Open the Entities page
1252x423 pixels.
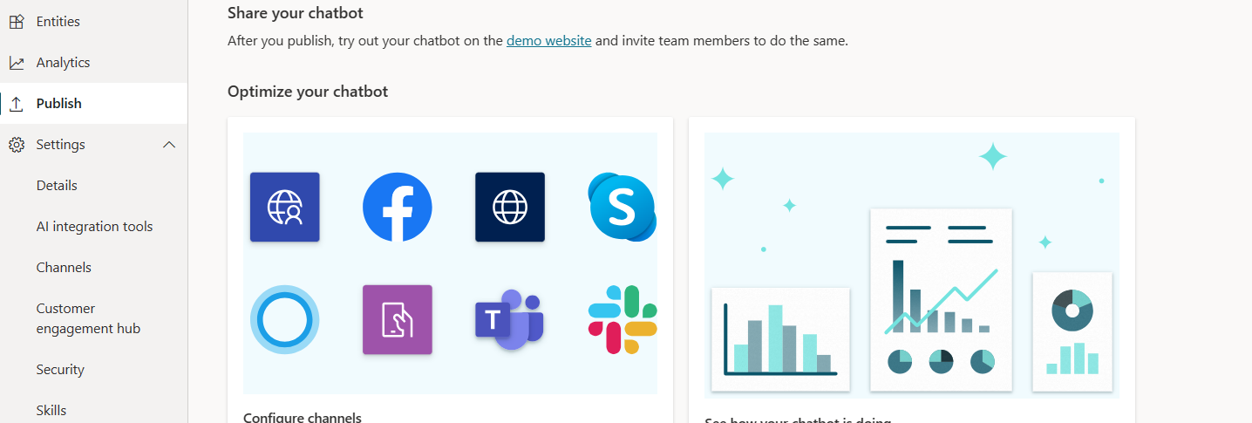58,22
